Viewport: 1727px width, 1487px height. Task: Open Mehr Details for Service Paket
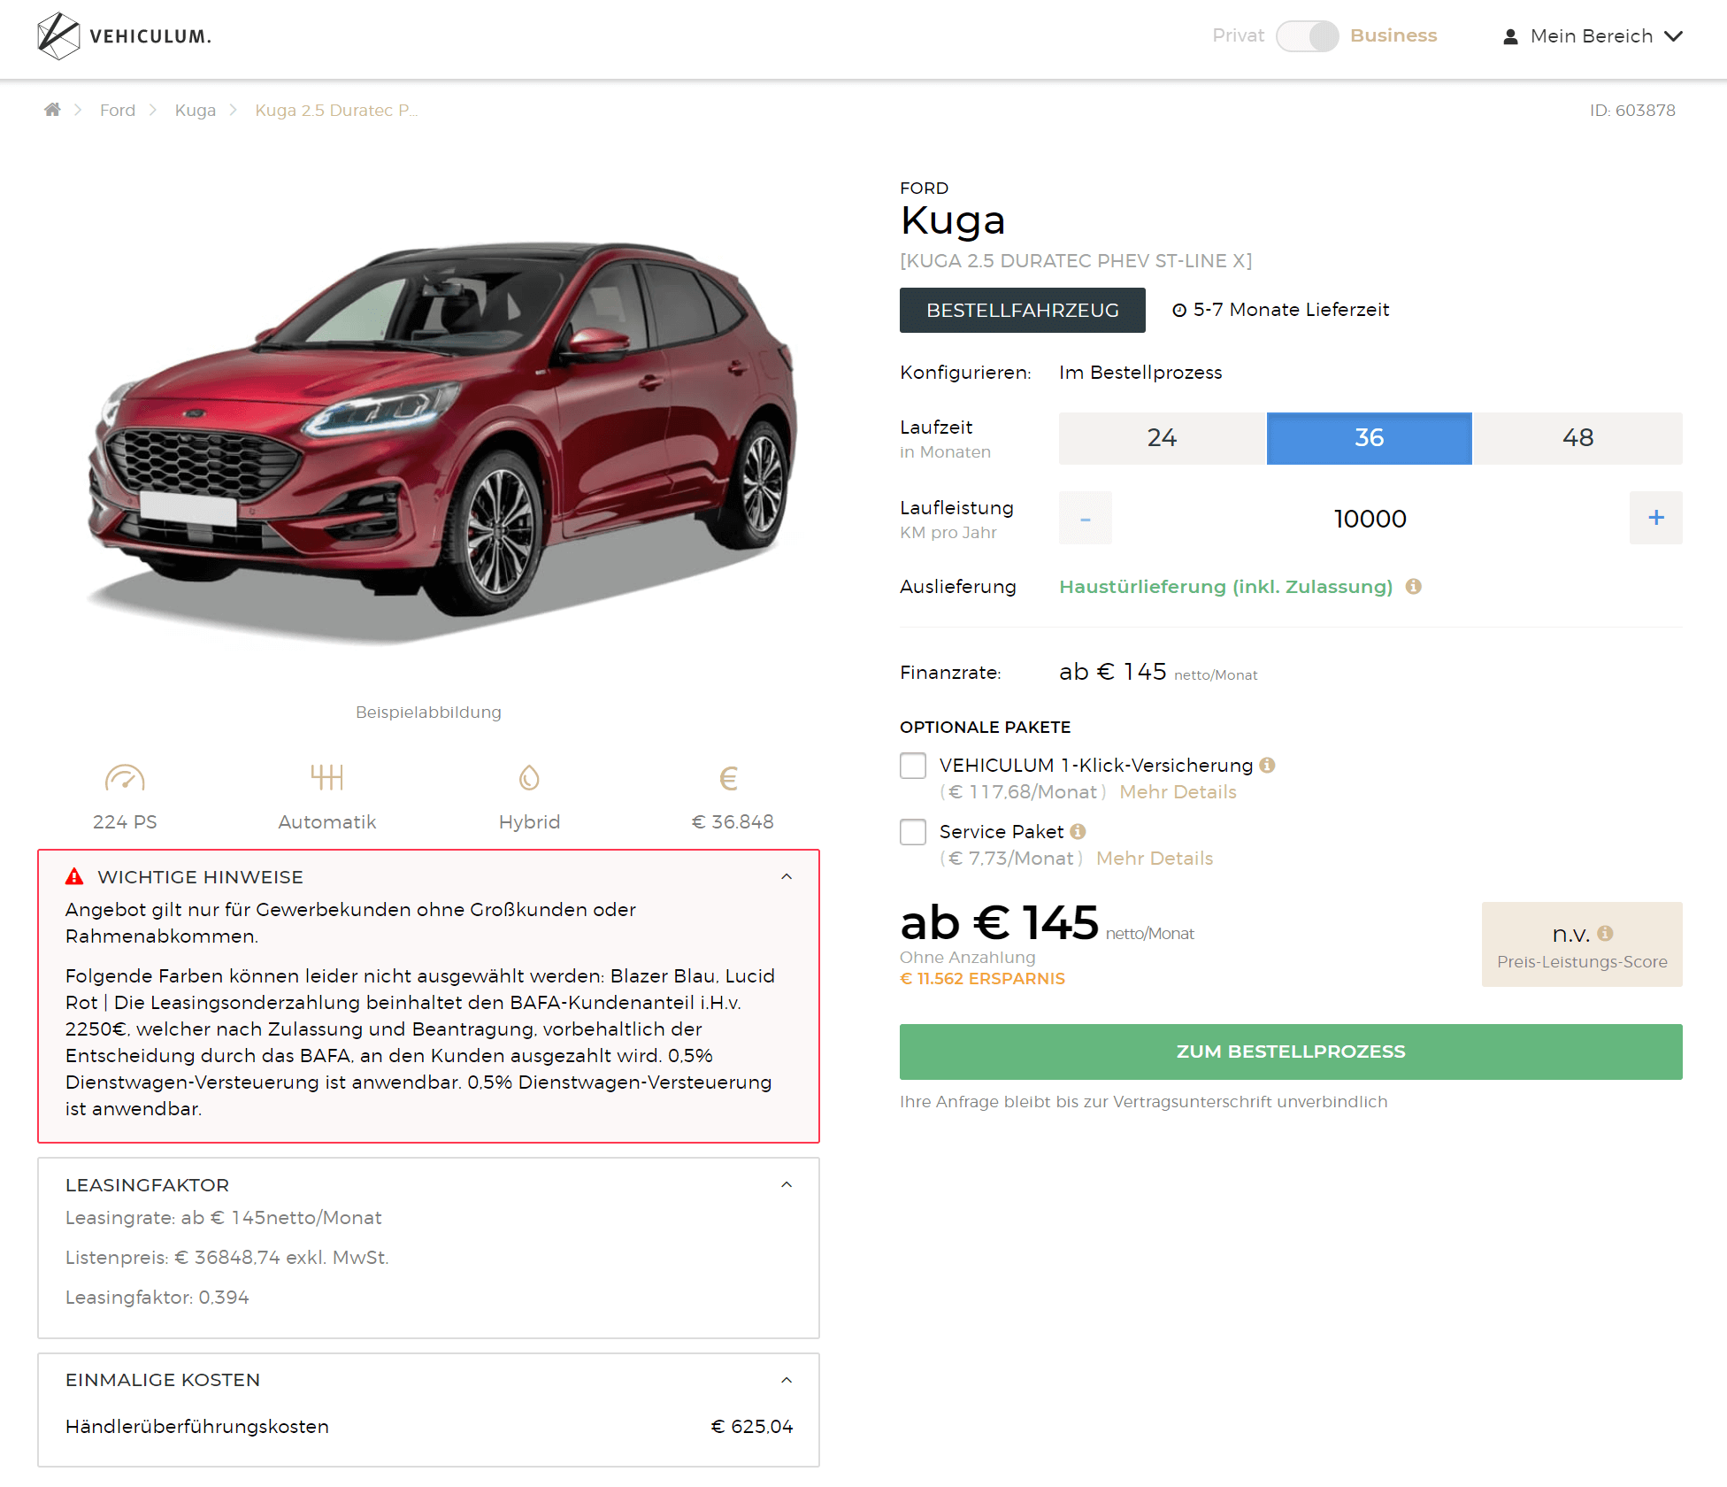(x=1155, y=858)
